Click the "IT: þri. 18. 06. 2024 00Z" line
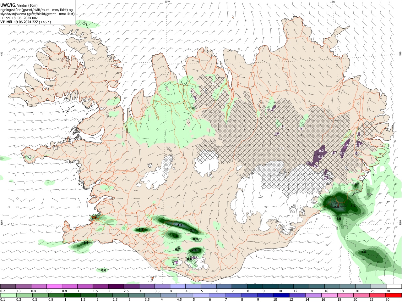 pos(19,18)
